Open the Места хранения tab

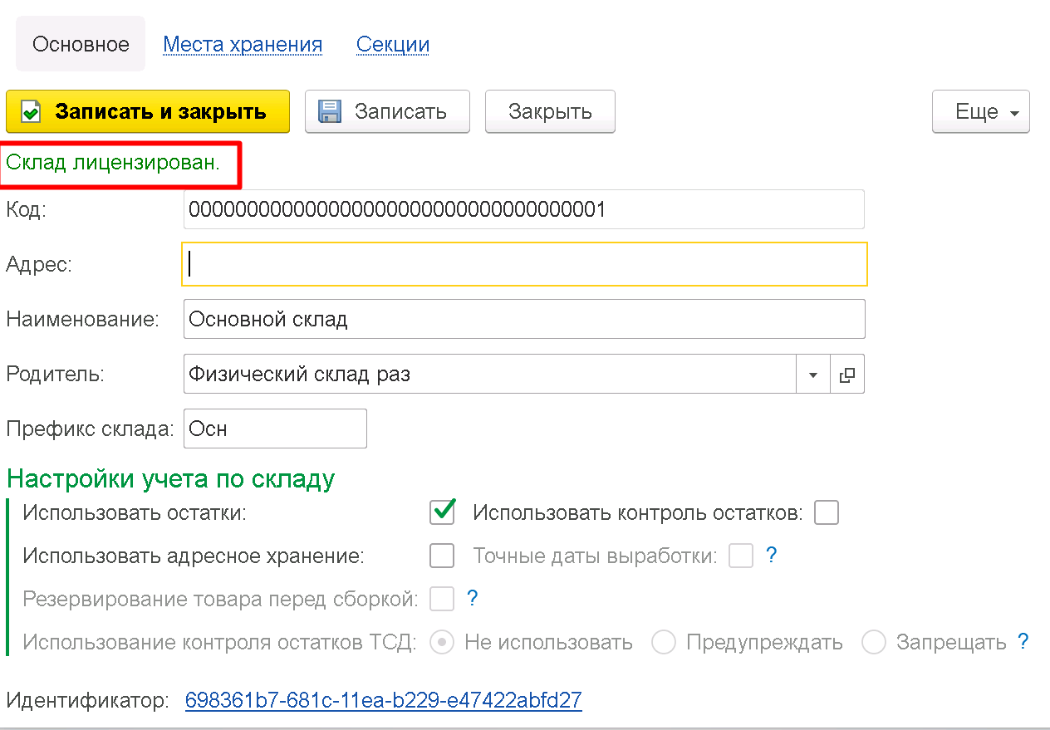point(243,44)
